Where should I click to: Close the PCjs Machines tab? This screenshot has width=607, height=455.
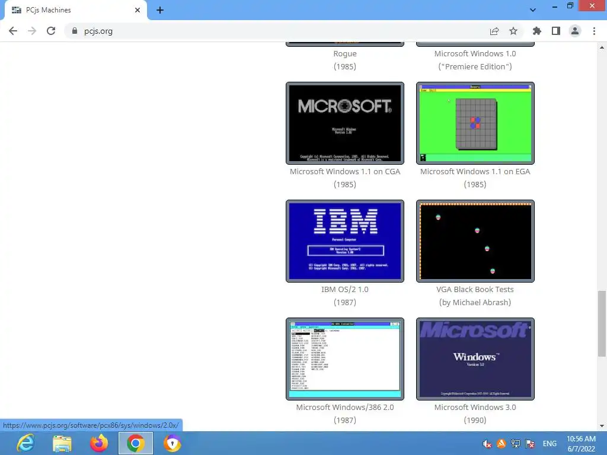138,10
